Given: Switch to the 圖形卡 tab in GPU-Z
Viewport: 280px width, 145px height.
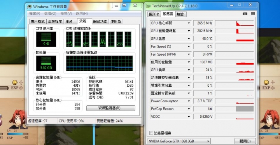Looking at the screenshot, I should [154, 14].
